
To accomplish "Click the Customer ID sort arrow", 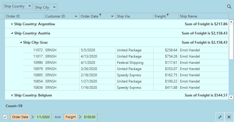I will coord(76,16).
